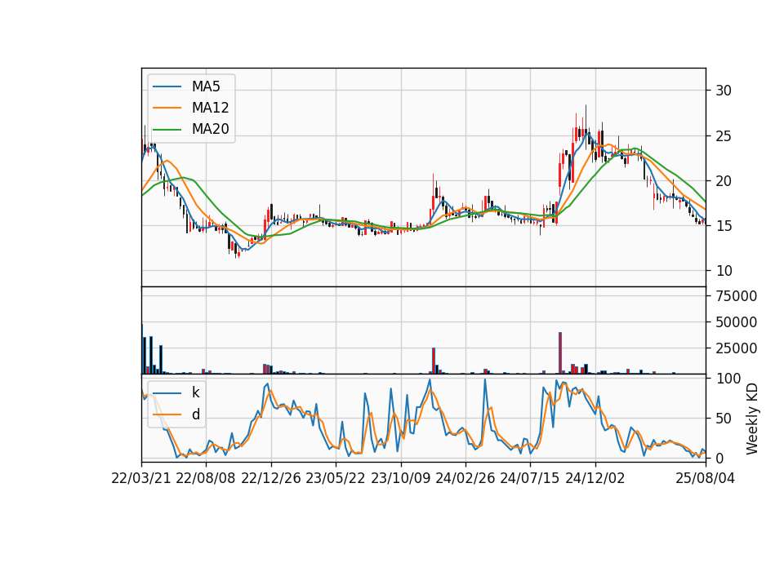The height and width of the screenshot is (563, 784).
Task: Click the 22/08/08 date label
Action: tap(206, 478)
